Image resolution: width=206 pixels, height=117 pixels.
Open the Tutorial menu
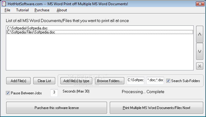pos(22,10)
